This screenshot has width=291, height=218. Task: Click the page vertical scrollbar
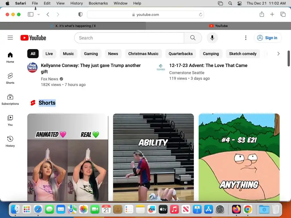click(289, 58)
